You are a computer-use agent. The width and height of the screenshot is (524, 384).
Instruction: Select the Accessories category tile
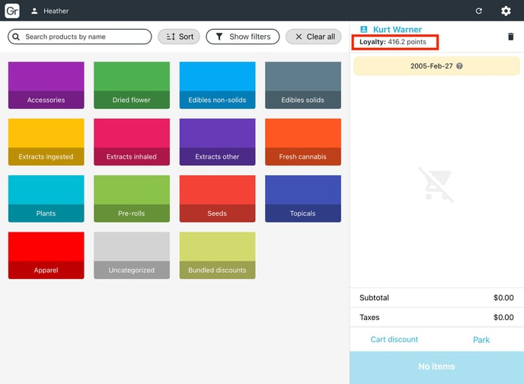46,85
